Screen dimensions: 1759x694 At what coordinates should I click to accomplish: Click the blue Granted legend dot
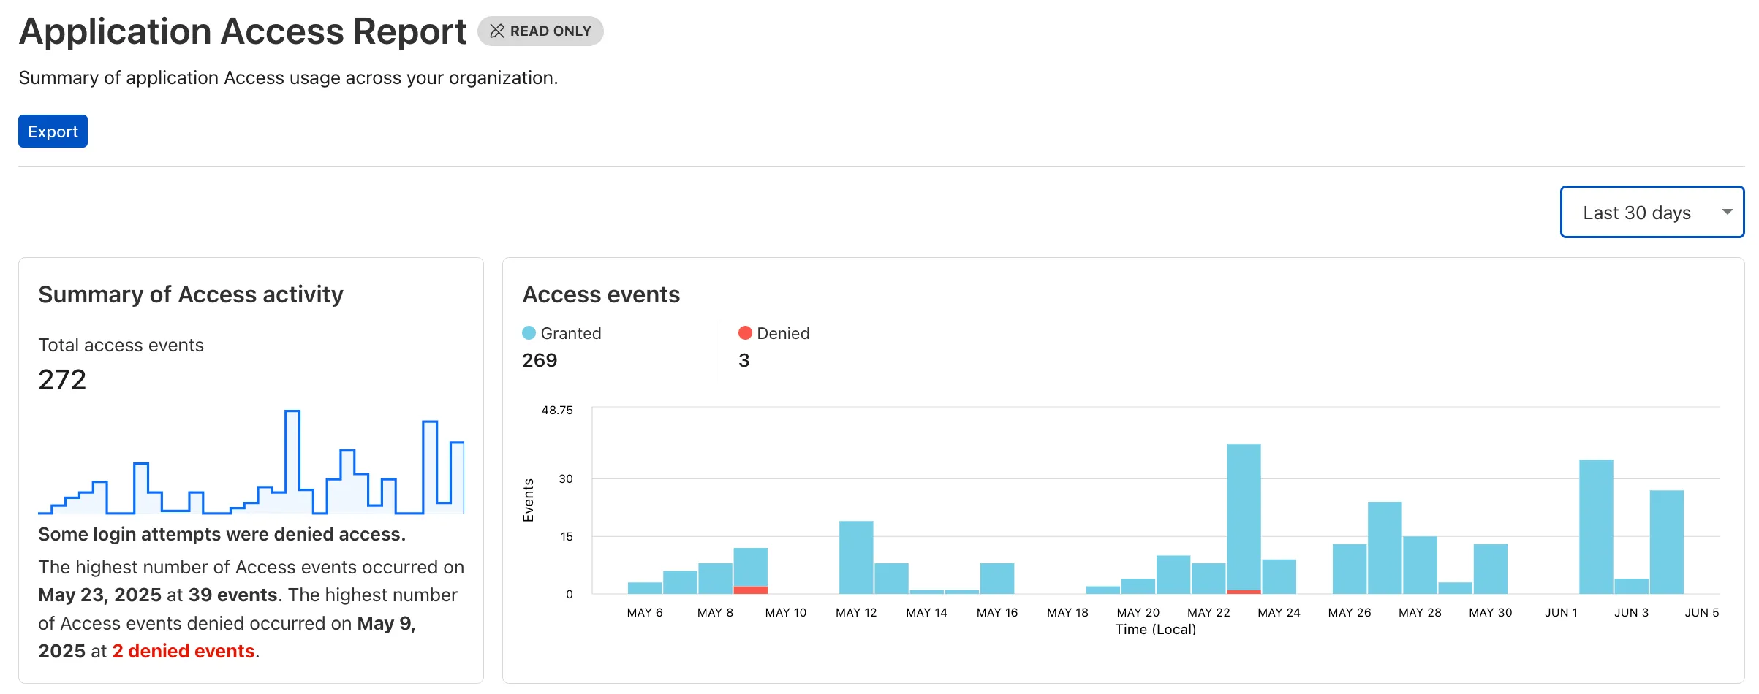[x=528, y=333]
